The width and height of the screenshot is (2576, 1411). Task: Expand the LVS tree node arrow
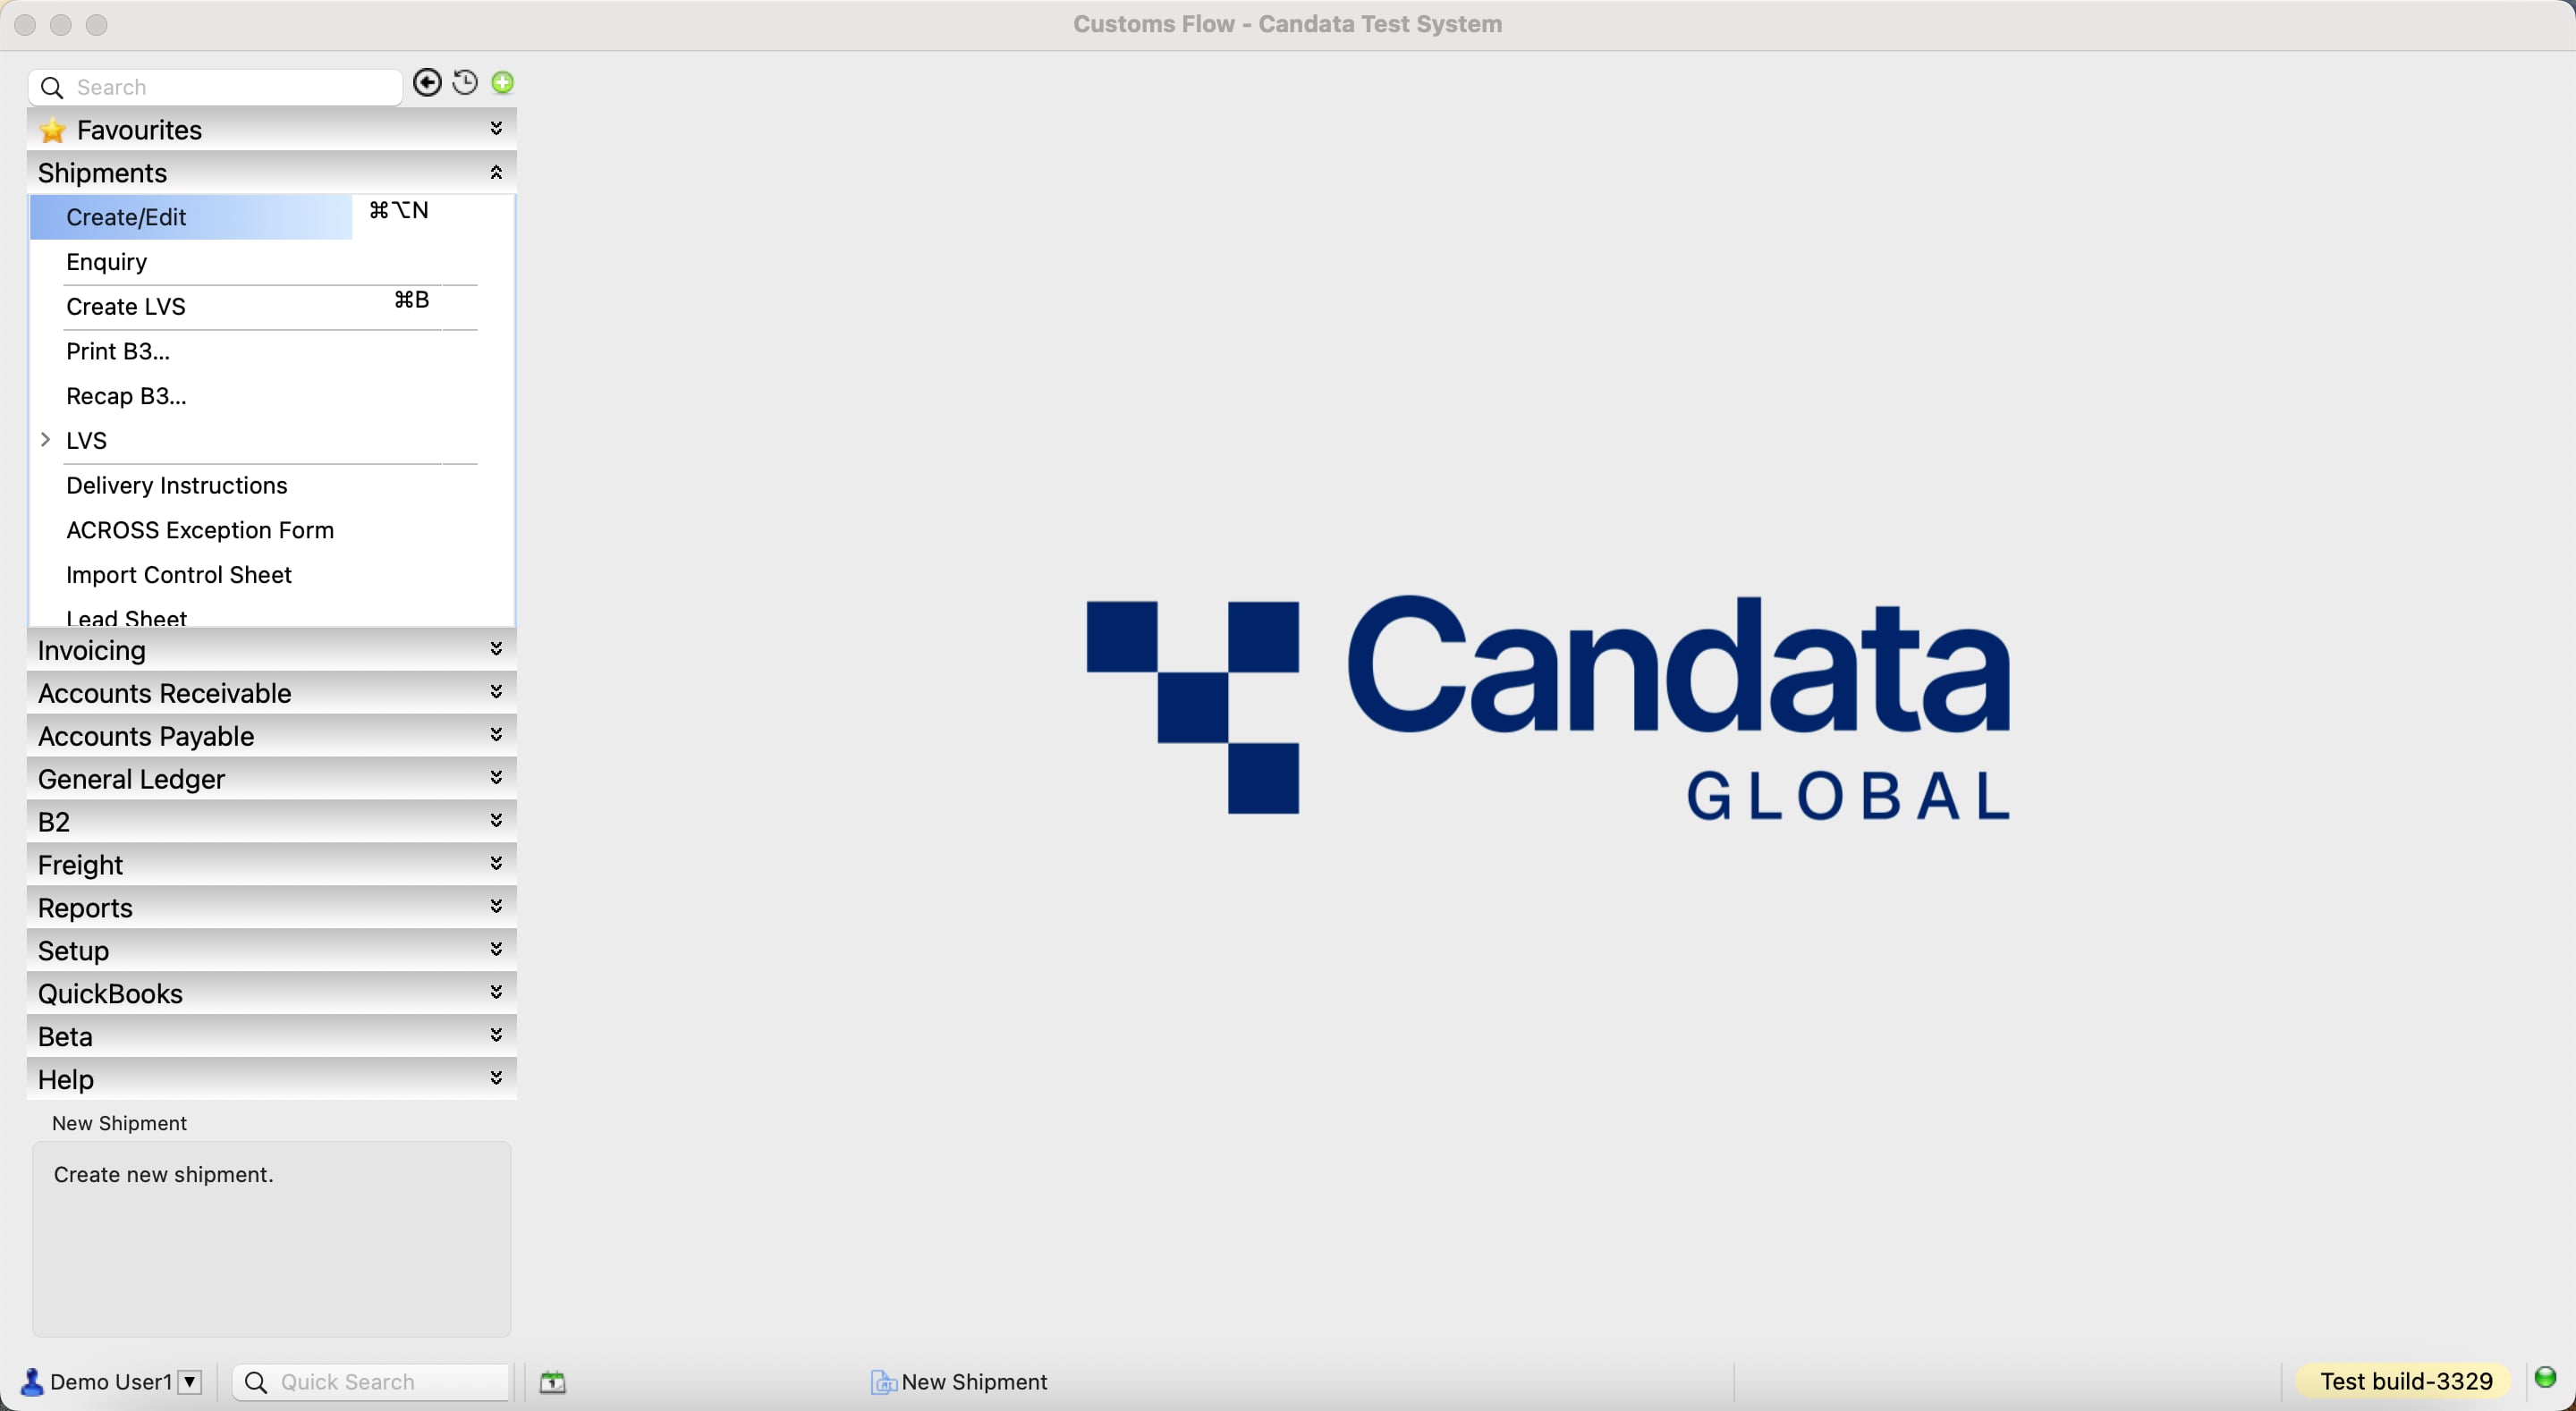[x=46, y=440]
